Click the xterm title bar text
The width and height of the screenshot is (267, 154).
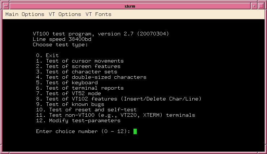130,6
